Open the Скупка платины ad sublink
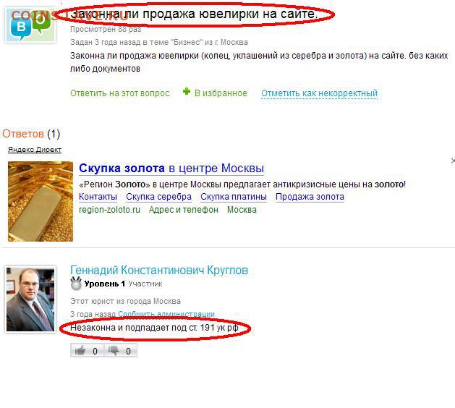455x408 pixels. [x=234, y=197]
